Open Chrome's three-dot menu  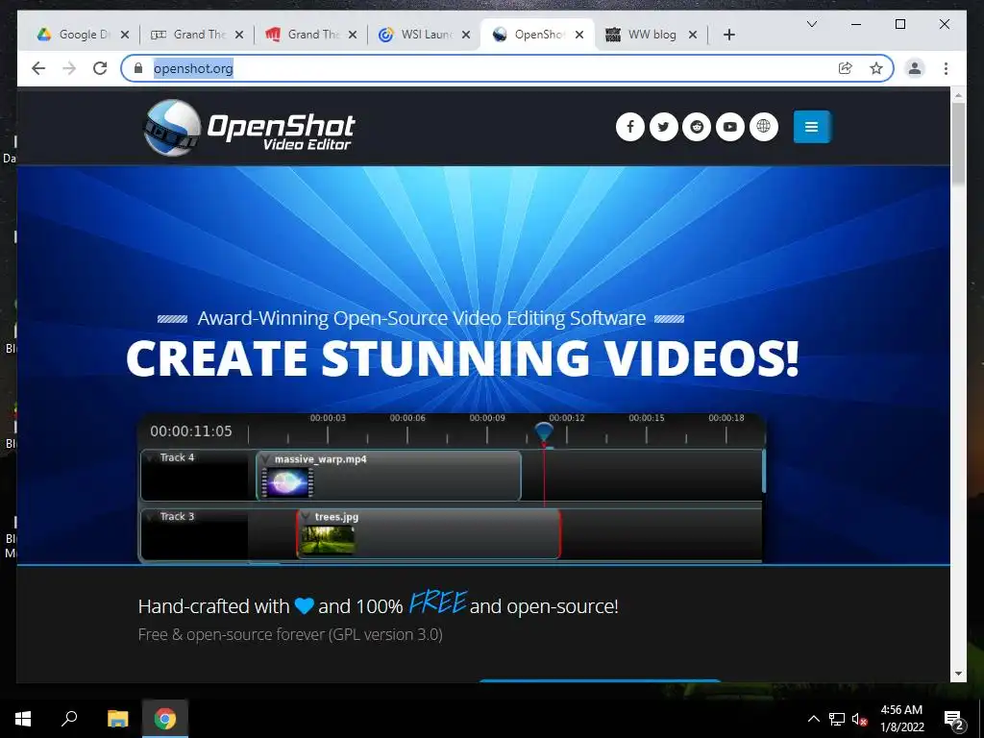tap(946, 68)
